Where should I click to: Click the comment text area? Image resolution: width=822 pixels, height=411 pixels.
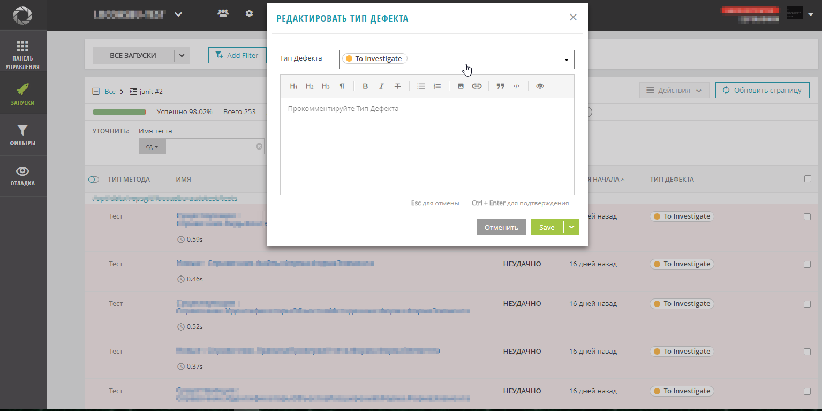pos(427,146)
